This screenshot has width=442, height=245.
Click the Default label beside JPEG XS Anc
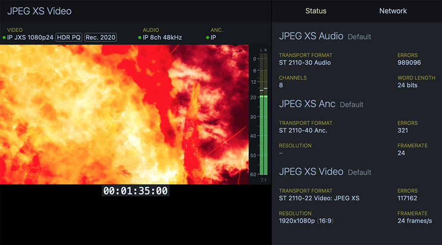[352, 105]
